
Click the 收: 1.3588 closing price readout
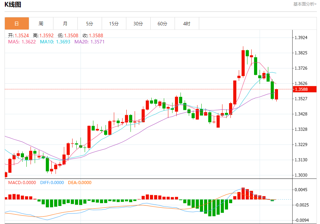pyautogui.click(x=93, y=35)
